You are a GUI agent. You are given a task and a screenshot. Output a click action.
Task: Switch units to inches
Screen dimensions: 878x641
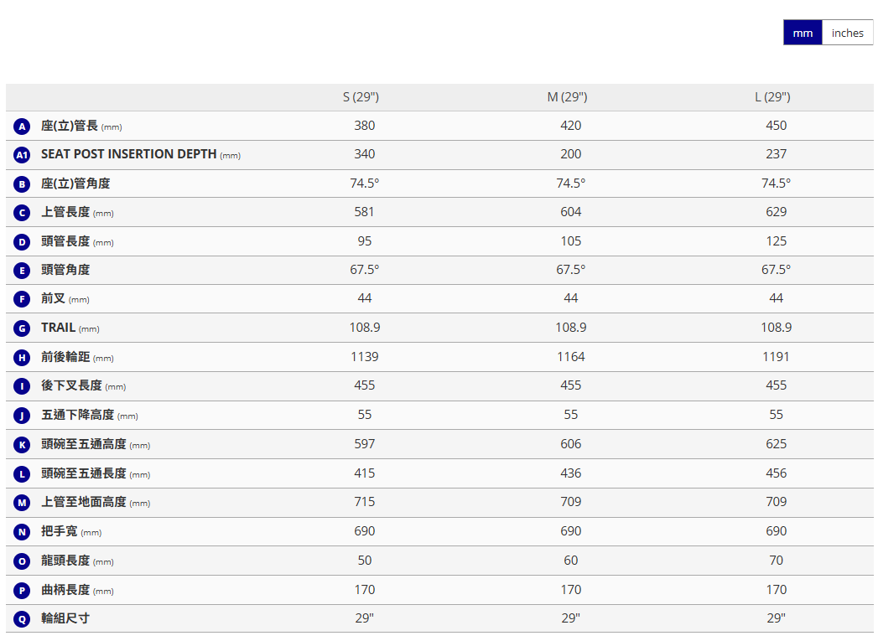click(x=847, y=33)
